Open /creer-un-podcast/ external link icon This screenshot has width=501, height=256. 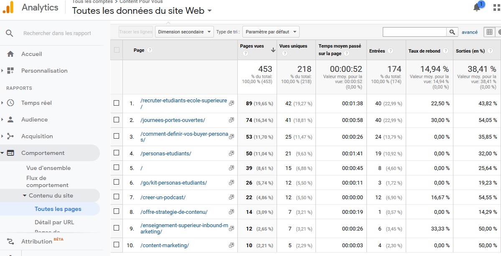point(231,197)
